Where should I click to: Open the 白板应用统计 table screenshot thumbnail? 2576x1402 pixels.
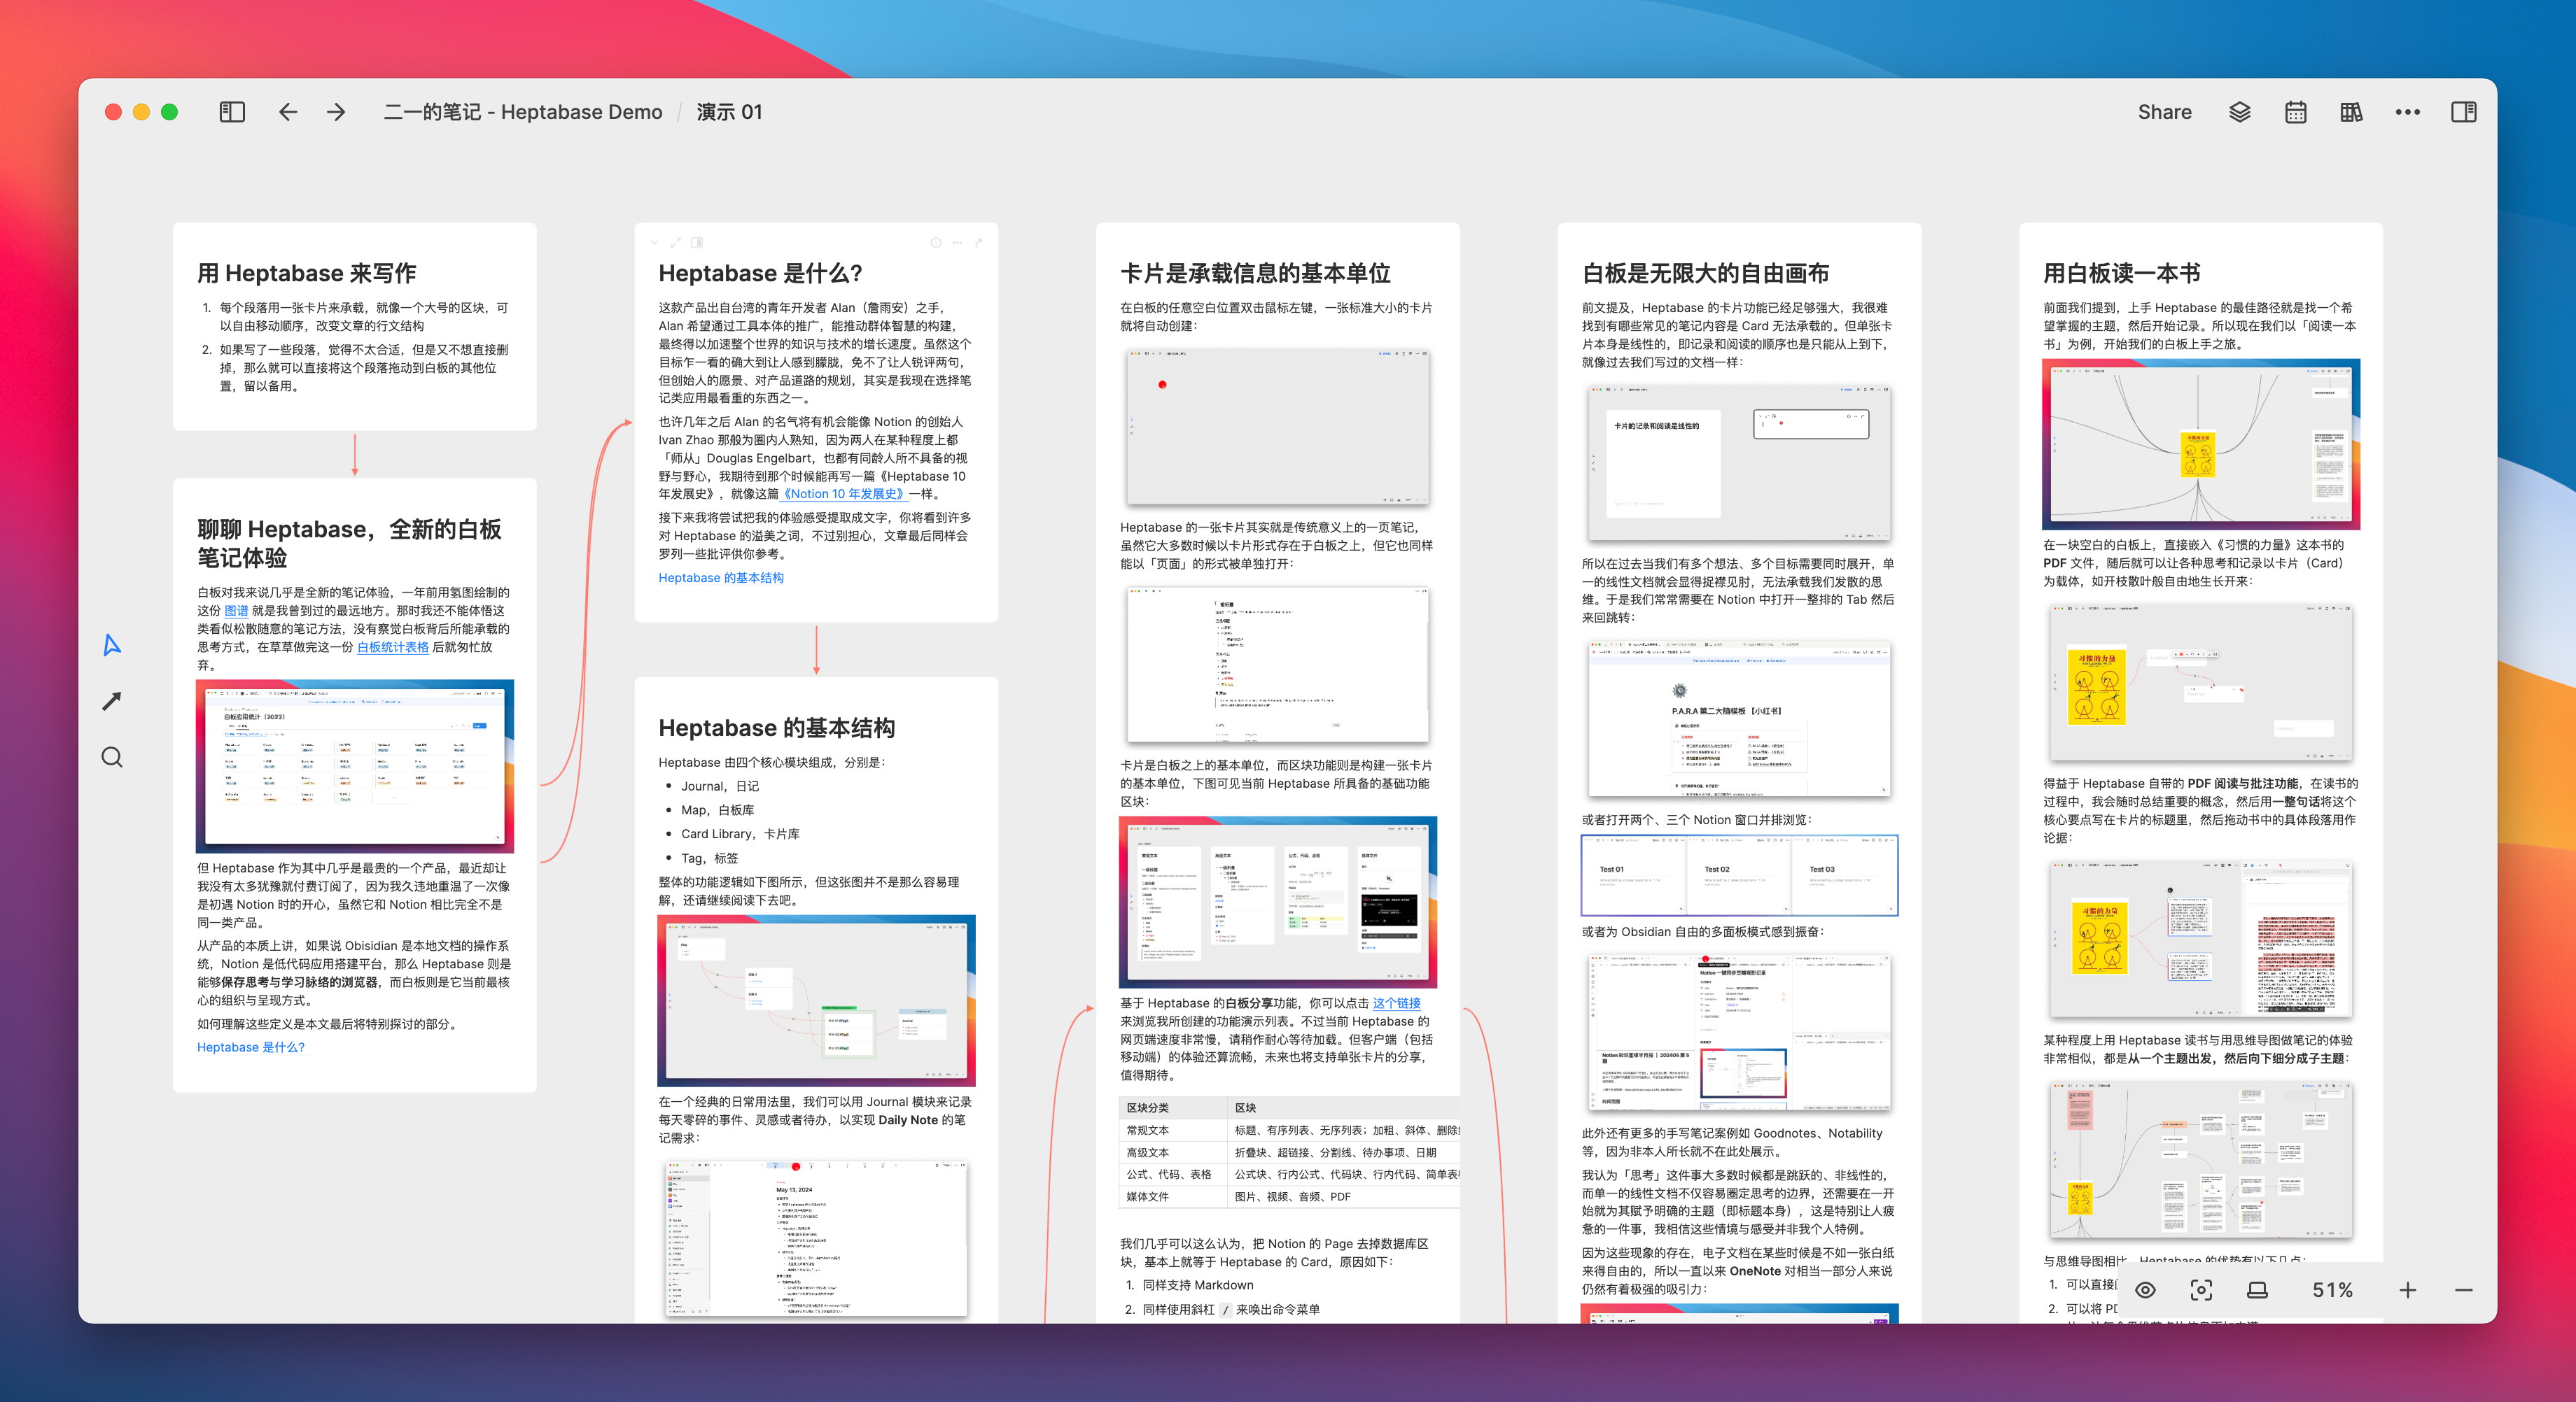(355, 767)
